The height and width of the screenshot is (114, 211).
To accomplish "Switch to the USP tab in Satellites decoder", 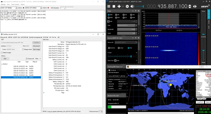I will (9, 37).
